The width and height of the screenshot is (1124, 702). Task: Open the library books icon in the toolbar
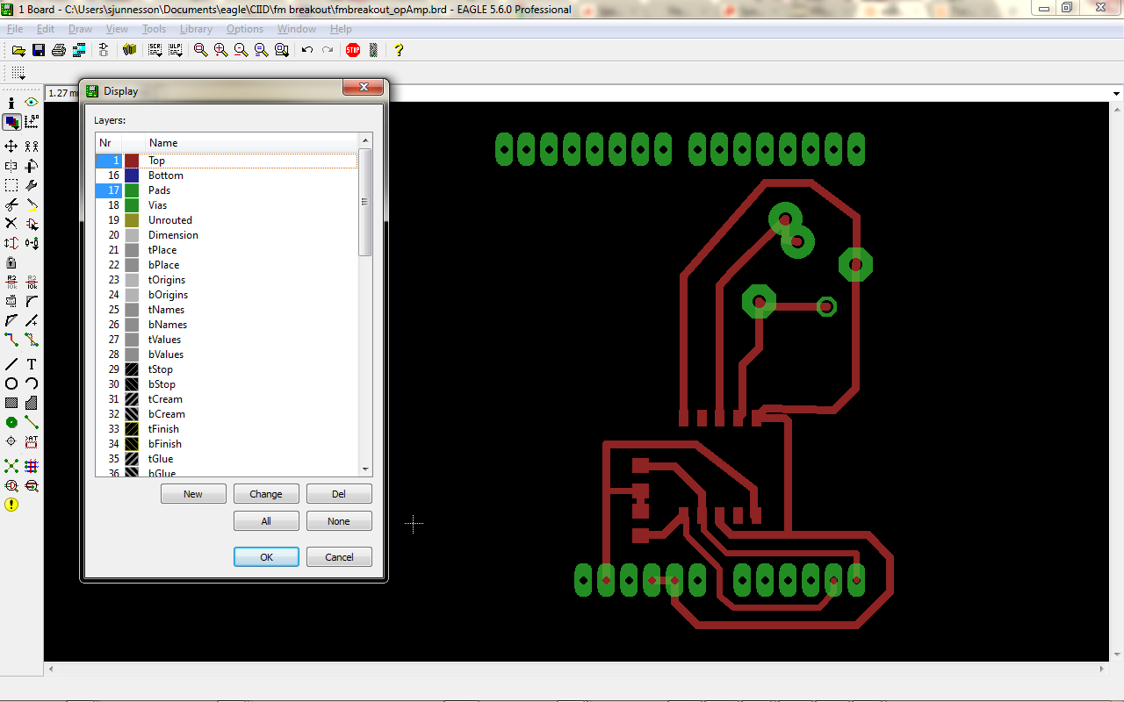(x=130, y=50)
